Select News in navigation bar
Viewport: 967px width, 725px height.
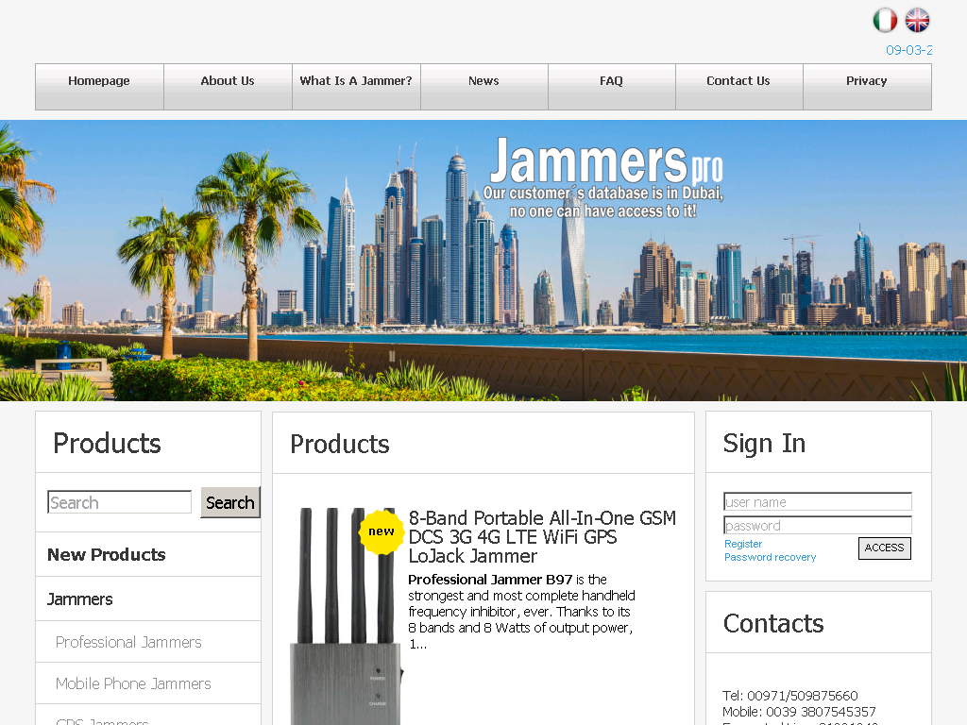pos(483,87)
